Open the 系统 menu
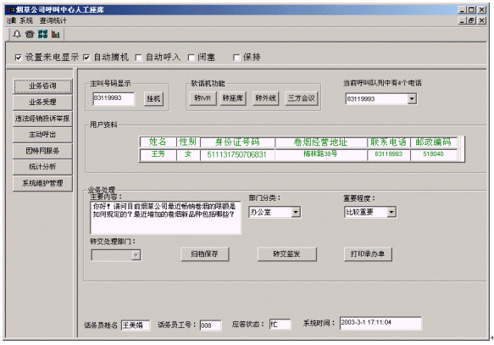494x345 pixels. pyautogui.click(x=26, y=21)
